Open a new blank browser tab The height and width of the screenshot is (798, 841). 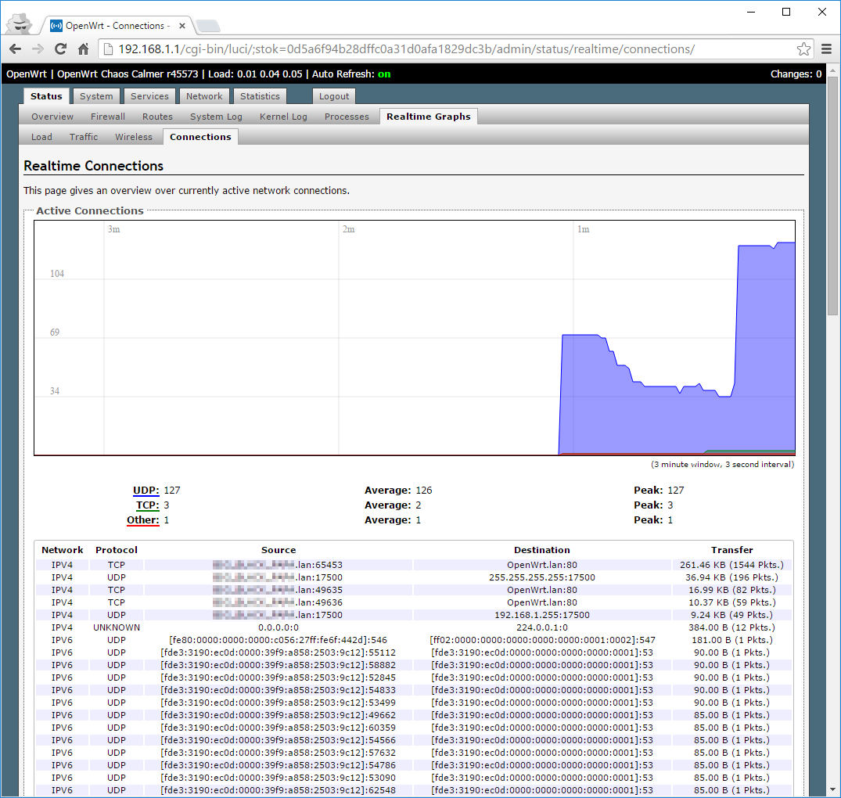(x=208, y=27)
